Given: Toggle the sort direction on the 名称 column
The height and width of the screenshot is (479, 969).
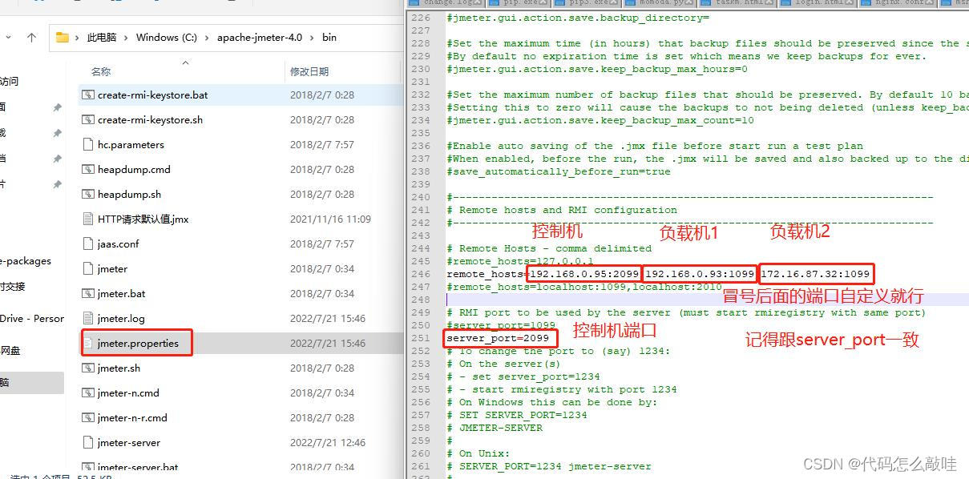Looking at the screenshot, I should 101,70.
